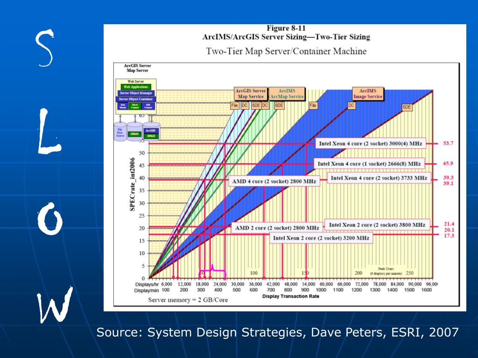Click 'AMD 4 core (2 socket) 2800 MHz' label

point(274,181)
